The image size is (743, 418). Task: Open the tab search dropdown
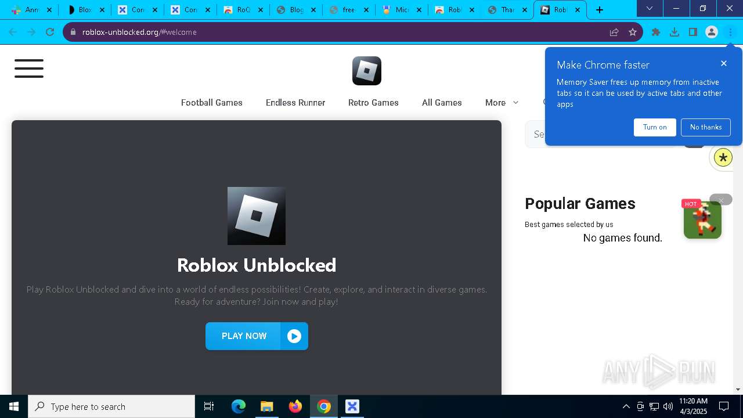pyautogui.click(x=650, y=8)
